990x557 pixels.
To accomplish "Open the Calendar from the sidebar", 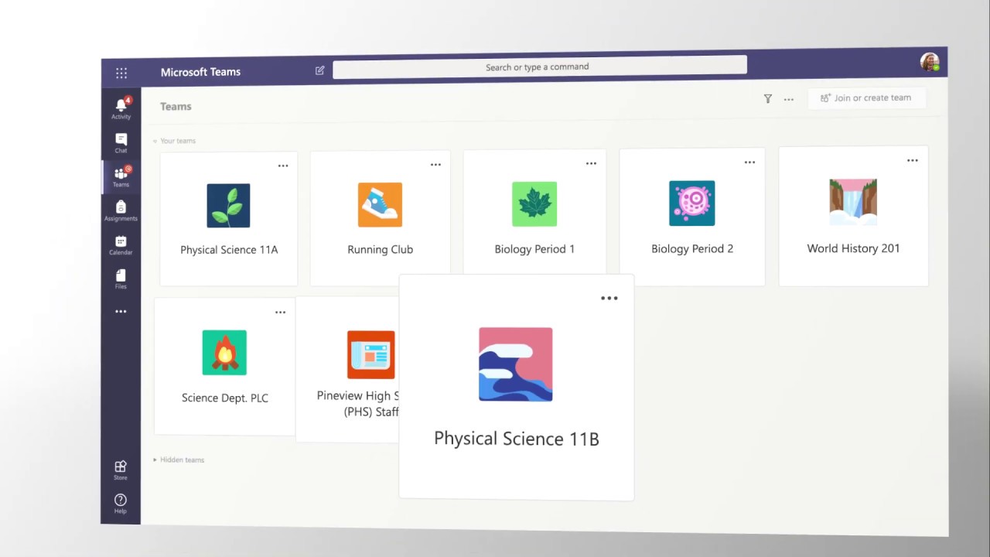I will tap(121, 245).
